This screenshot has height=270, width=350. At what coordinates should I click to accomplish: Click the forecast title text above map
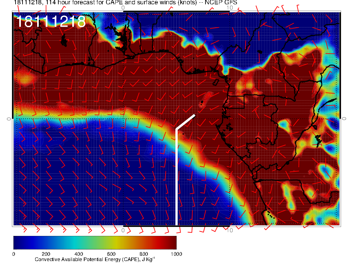coord(125,3)
